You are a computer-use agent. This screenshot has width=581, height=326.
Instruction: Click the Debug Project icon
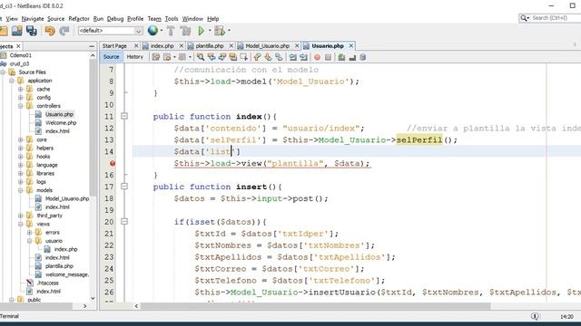[220, 31]
